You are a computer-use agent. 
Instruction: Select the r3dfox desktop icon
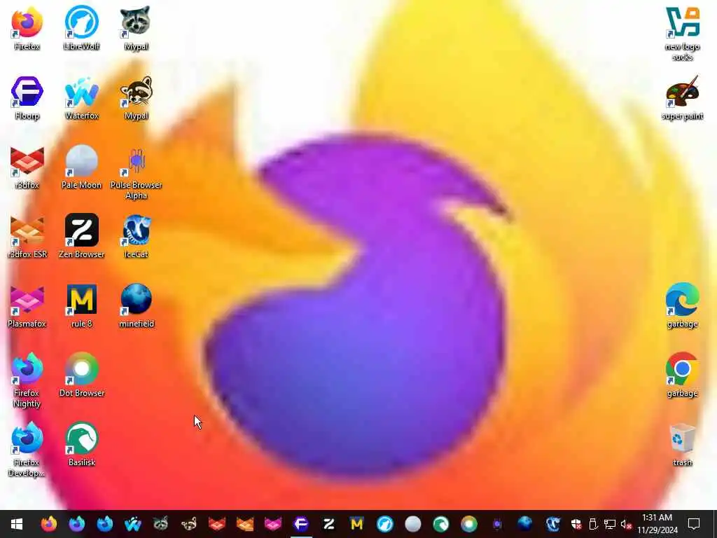pos(27,167)
